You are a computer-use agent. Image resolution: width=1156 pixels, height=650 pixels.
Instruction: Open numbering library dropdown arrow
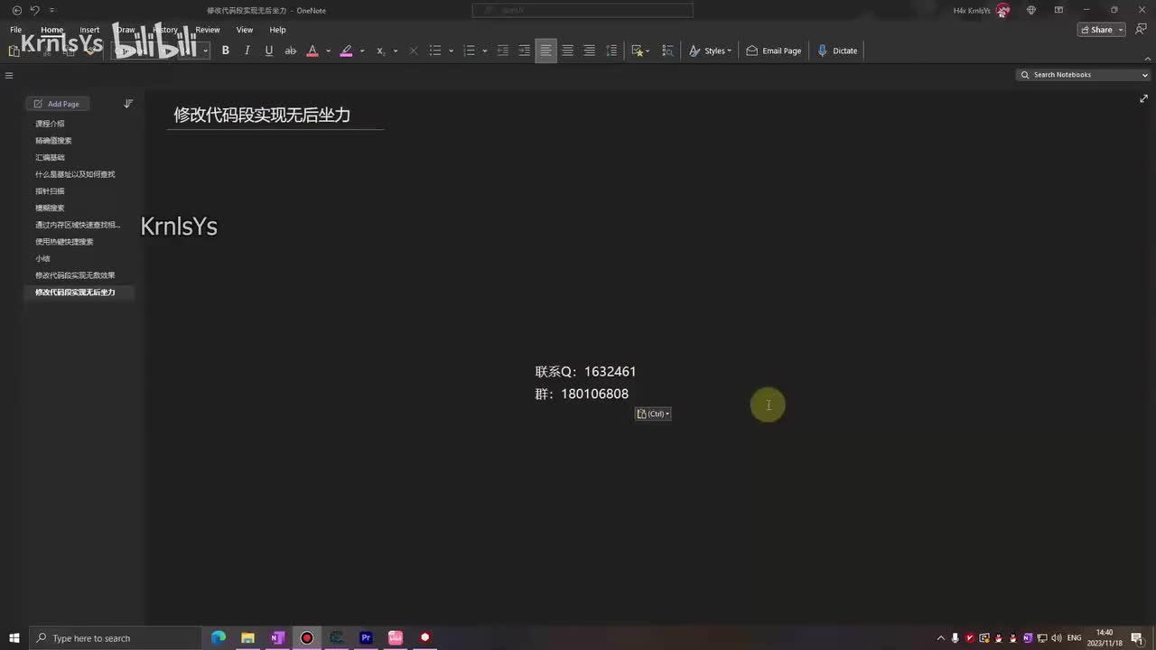point(484,51)
